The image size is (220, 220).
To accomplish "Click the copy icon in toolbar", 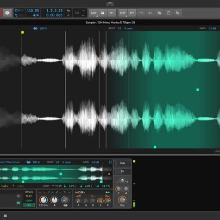I will click(x=159, y=13).
